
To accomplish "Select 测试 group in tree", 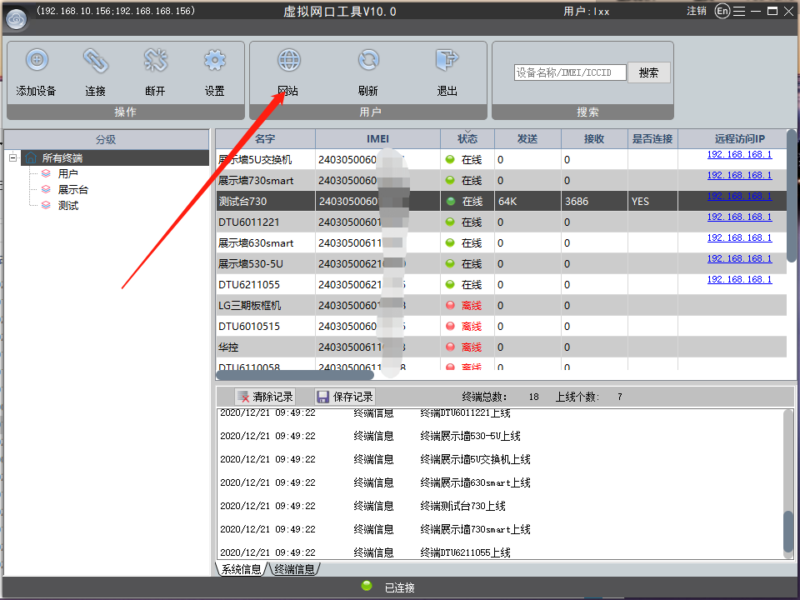I will pos(67,206).
